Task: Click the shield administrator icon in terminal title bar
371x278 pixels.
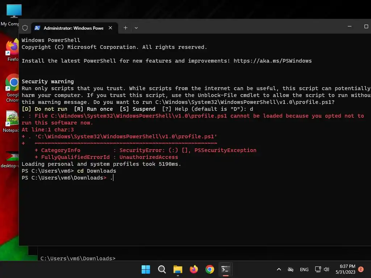Action: (x=25, y=28)
